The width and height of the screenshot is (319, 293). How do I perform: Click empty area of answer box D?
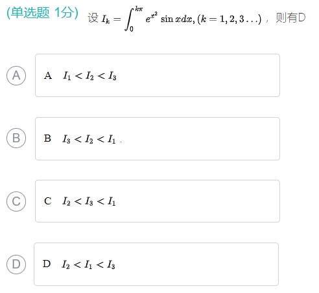tap(195, 264)
